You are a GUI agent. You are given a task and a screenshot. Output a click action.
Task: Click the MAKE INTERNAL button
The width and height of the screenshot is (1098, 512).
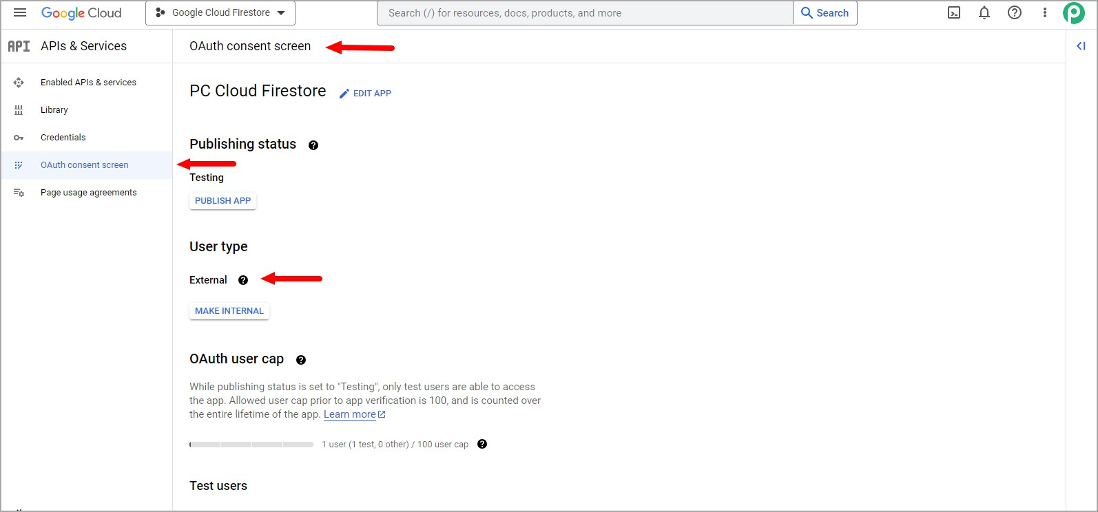229,311
